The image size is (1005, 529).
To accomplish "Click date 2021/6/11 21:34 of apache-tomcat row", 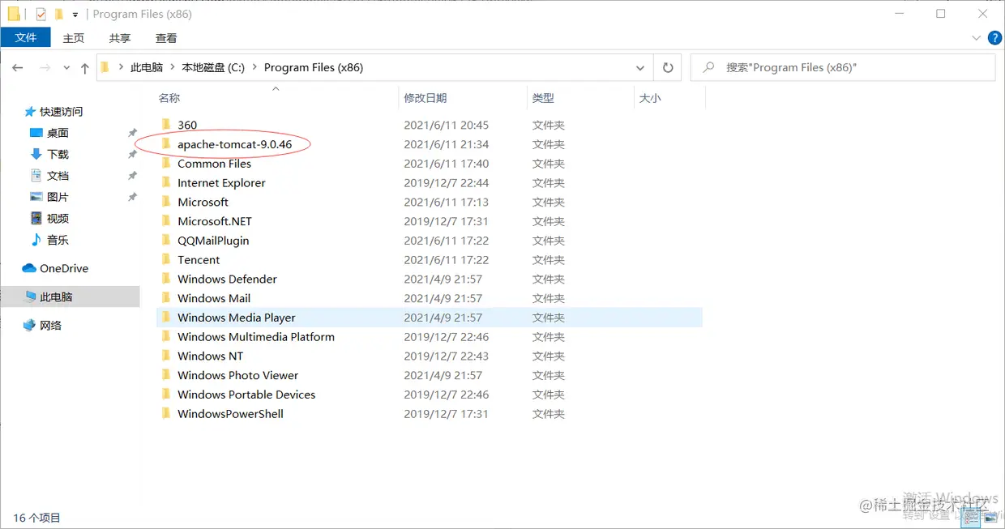I will coord(447,144).
